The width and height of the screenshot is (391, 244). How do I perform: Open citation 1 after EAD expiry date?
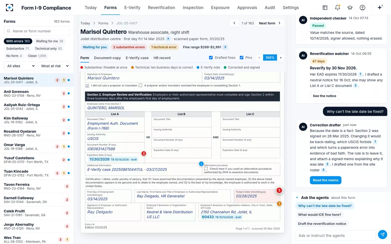click(360, 74)
